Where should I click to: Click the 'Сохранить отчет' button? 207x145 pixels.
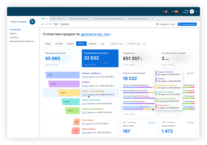(x=166, y=24)
